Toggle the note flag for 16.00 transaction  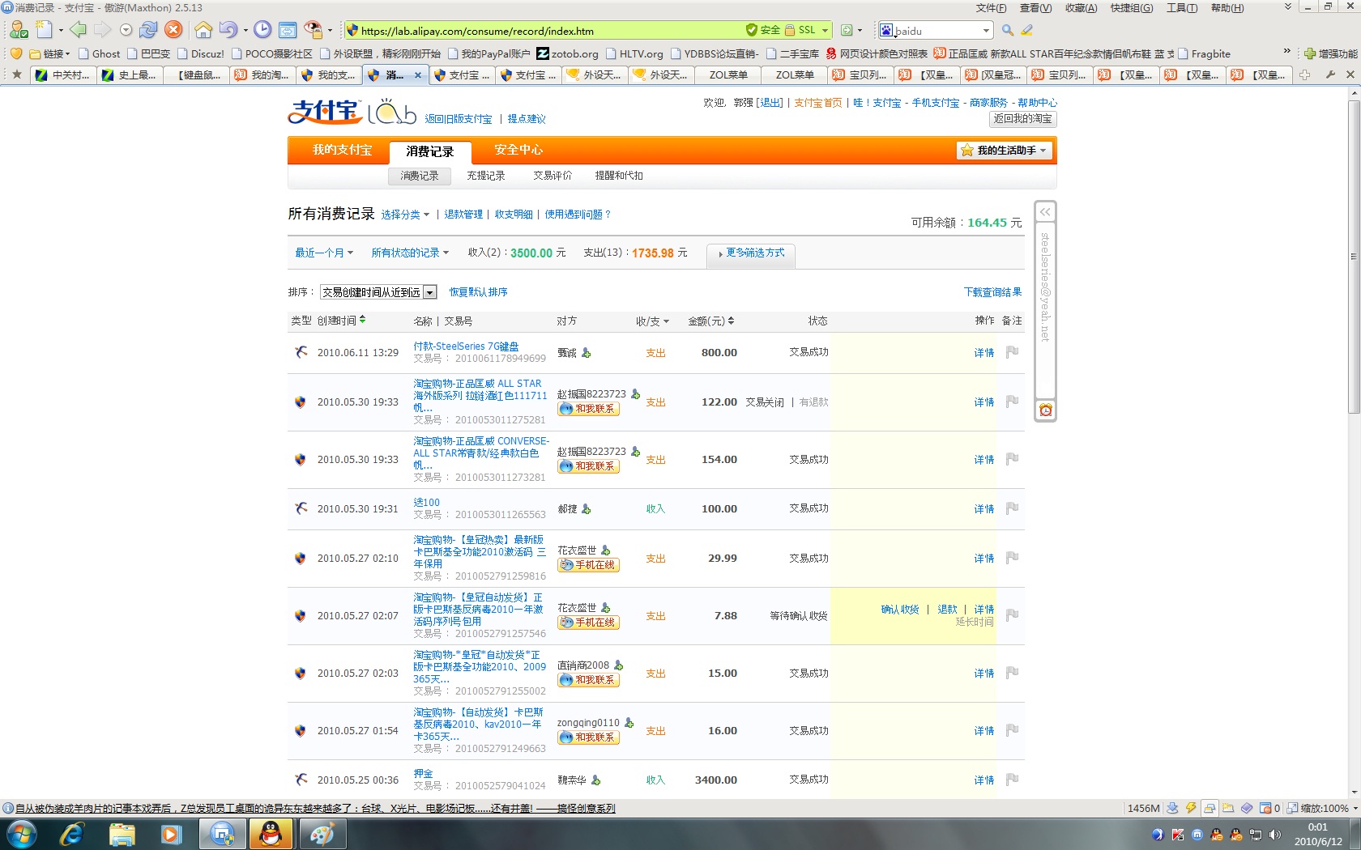(x=1012, y=730)
